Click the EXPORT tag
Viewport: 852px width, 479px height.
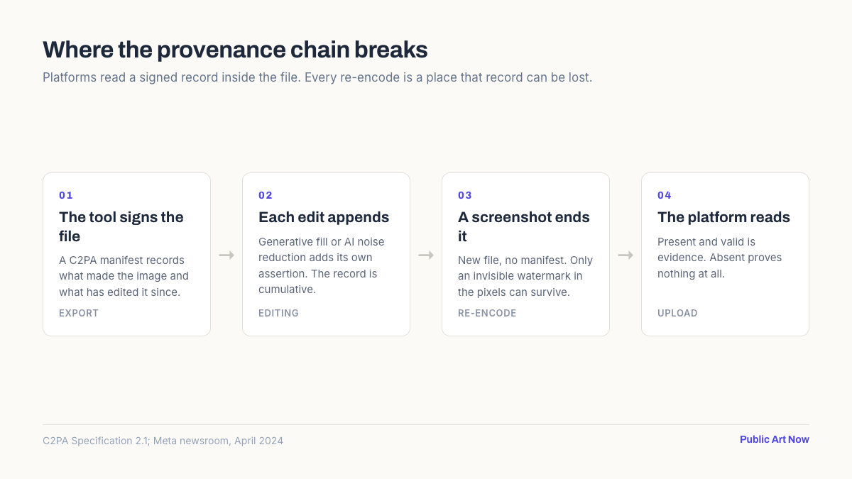coord(79,313)
